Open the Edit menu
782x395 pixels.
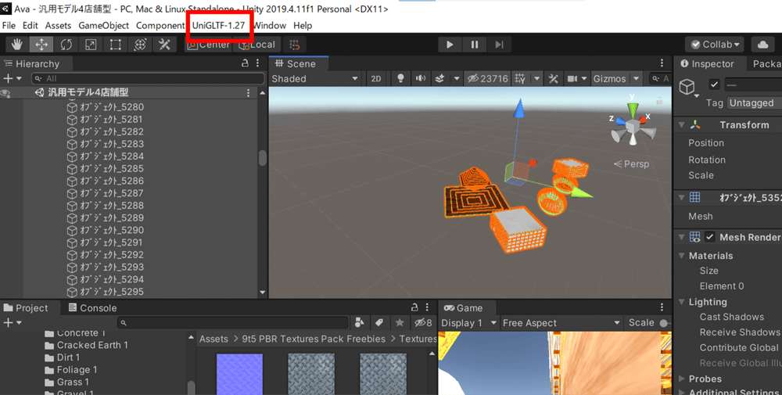[30, 26]
